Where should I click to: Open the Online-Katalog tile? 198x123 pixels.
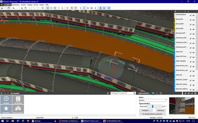[18, 109]
